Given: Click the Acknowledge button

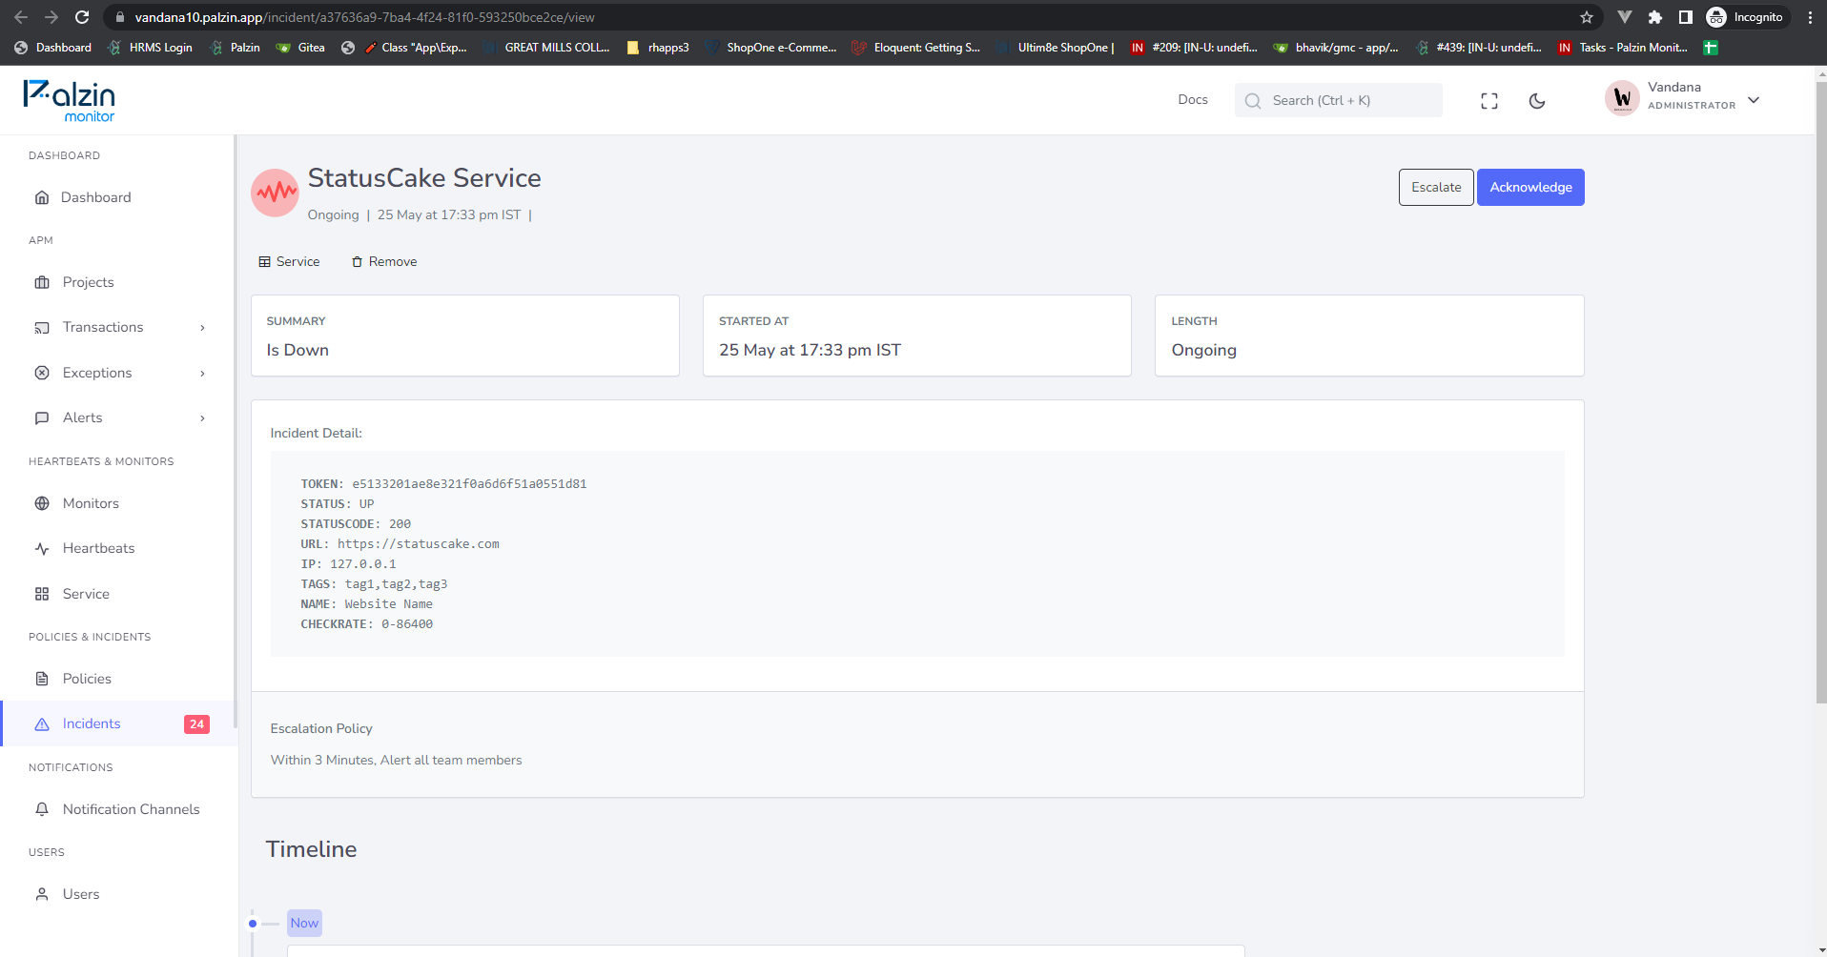Looking at the screenshot, I should [1530, 187].
